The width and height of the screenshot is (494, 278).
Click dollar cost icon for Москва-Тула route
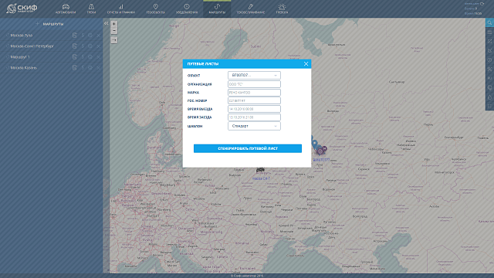point(83,36)
